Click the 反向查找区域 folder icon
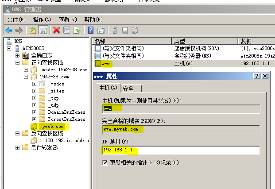The height and width of the screenshot is (189, 275). pos(25,133)
